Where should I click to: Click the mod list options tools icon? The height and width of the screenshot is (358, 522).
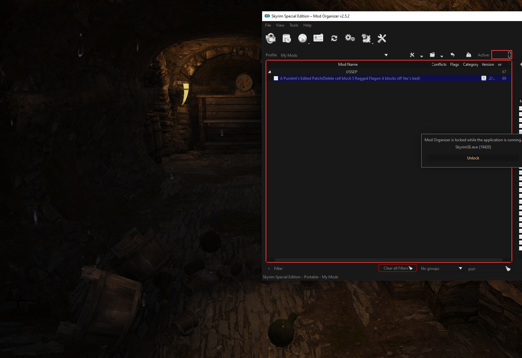(412, 55)
